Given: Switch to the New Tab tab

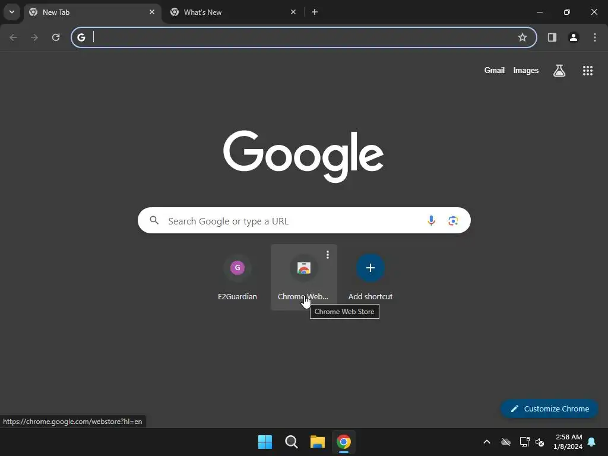Looking at the screenshot, I should pyautogui.click(x=93, y=12).
